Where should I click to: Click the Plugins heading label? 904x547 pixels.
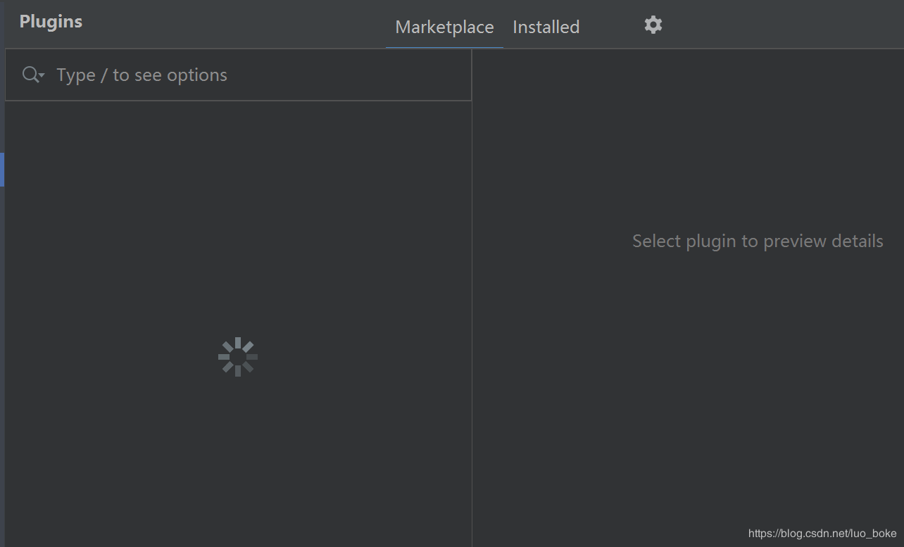(x=50, y=21)
